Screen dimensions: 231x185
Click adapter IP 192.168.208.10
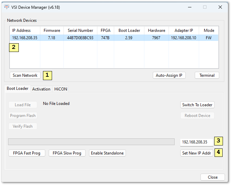pyautogui.click(x=184, y=38)
